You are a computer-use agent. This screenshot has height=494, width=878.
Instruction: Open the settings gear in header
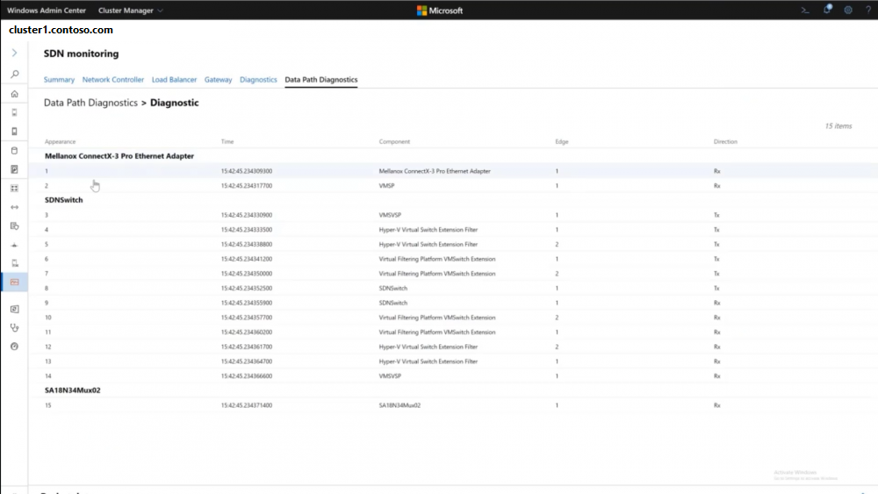click(x=848, y=10)
